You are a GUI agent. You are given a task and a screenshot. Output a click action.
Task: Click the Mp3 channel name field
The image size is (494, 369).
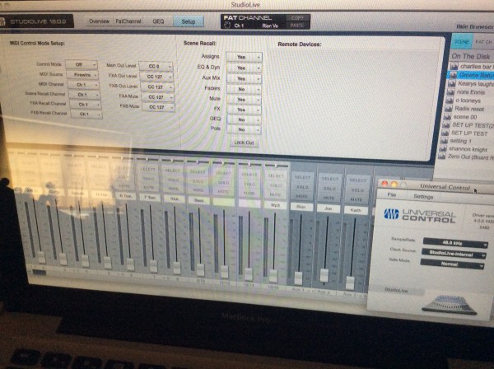click(275, 205)
